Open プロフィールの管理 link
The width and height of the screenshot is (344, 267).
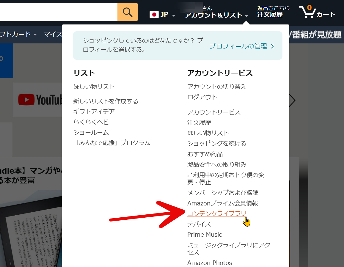[x=238, y=46]
